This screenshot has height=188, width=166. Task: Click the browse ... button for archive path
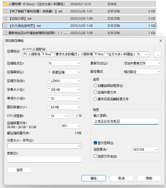tap(158, 54)
